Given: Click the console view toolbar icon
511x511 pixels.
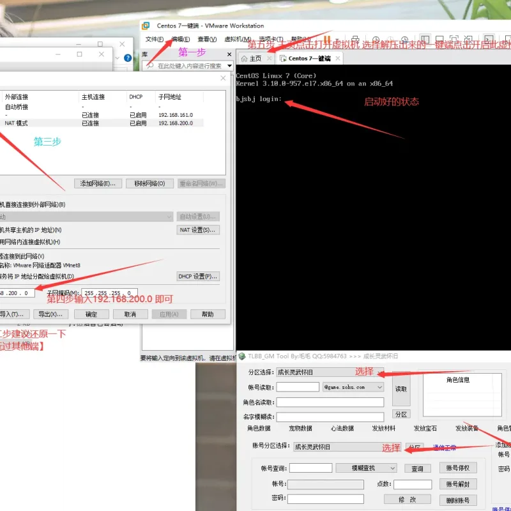Looking at the screenshot, I should (488, 39).
